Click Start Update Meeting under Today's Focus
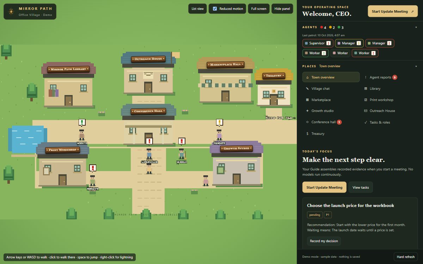423x264 pixels. pyautogui.click(x=324, y=187)
